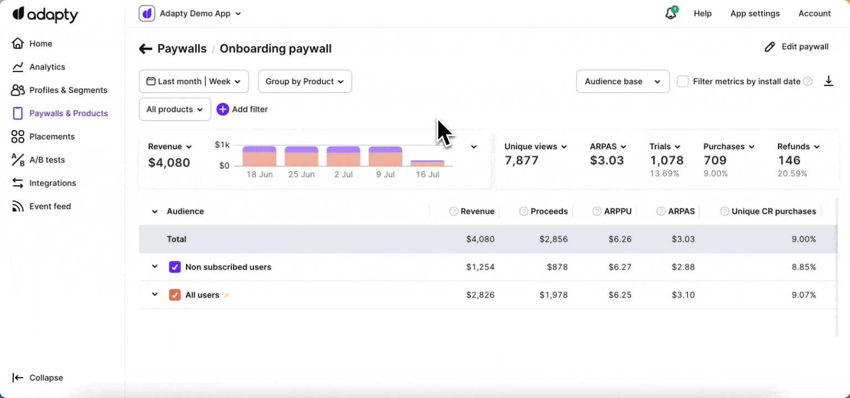The height and width of the screenshot is (398, 850).
Task: Expand the Non subscribed users row
Action: tap(155, 267)
